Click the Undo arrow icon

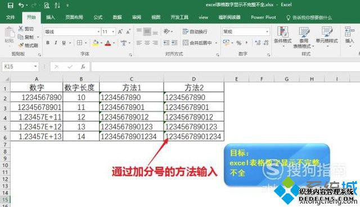[x=21, y=5]
